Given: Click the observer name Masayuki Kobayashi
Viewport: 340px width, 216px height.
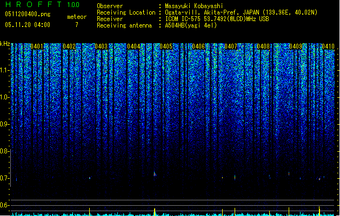Looking at the screenshot, I should [194, 6].
